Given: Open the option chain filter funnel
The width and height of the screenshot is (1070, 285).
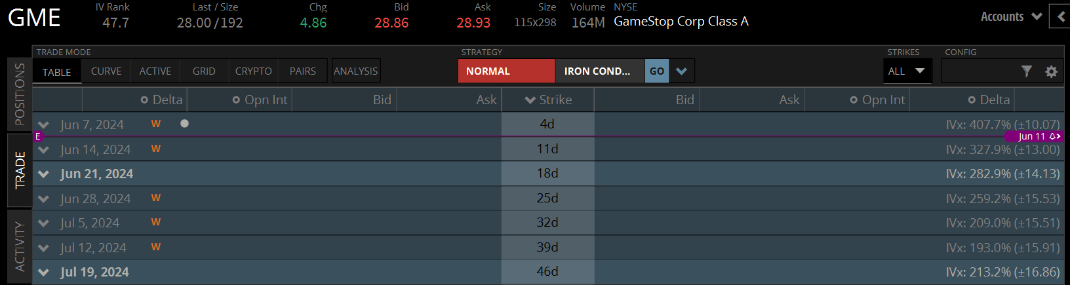Looking at the screenshot, I should click(x=1027, y=71).
